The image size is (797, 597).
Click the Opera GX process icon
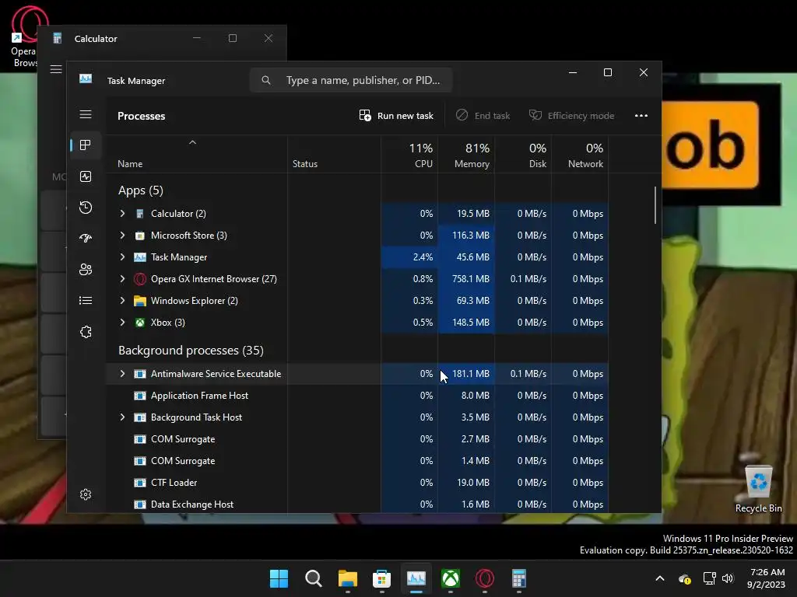tap(140, 279)
